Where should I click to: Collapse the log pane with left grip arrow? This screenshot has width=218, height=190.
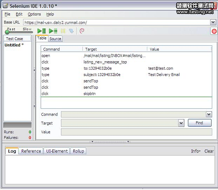[92, 142]
